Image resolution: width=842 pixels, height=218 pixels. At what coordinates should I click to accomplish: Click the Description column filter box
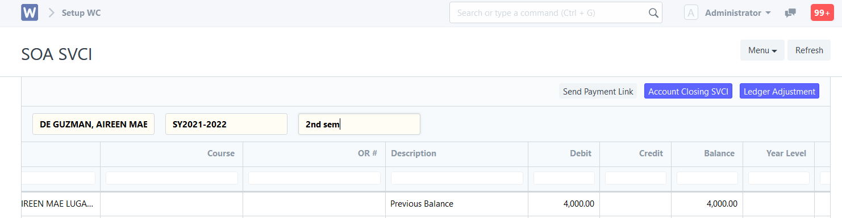pos(457,178)
